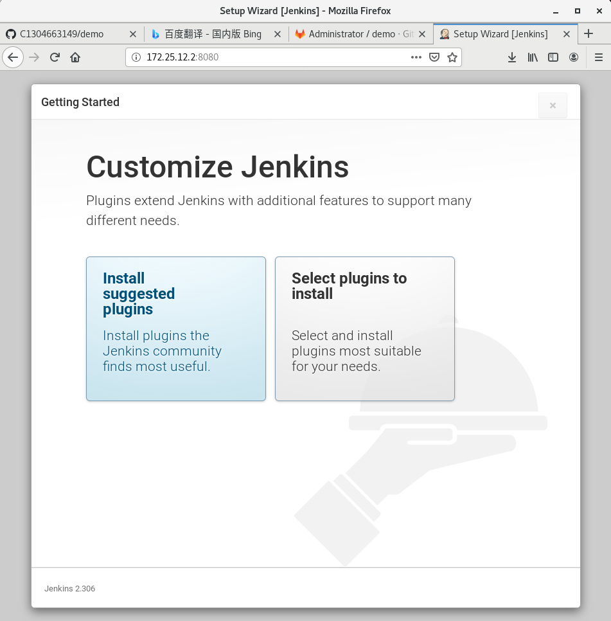611x621 pixels.
Task: Close the C1304663149/demo tab
Action: tap(133, 35)
